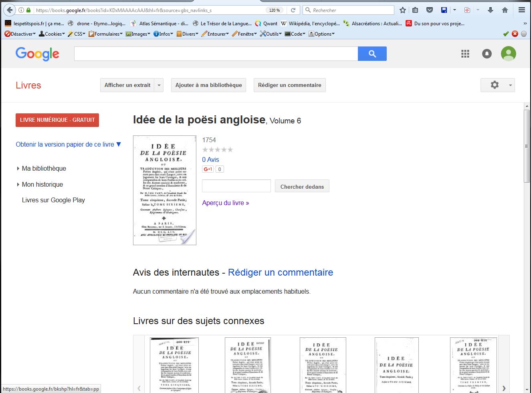Click the G+1 share button
The height and width of the screenshot is (393, 531).
[x=208, y=169]
